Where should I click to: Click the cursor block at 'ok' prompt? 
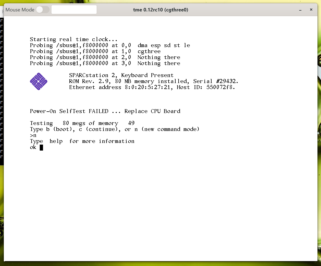click(x=41, y=148)
